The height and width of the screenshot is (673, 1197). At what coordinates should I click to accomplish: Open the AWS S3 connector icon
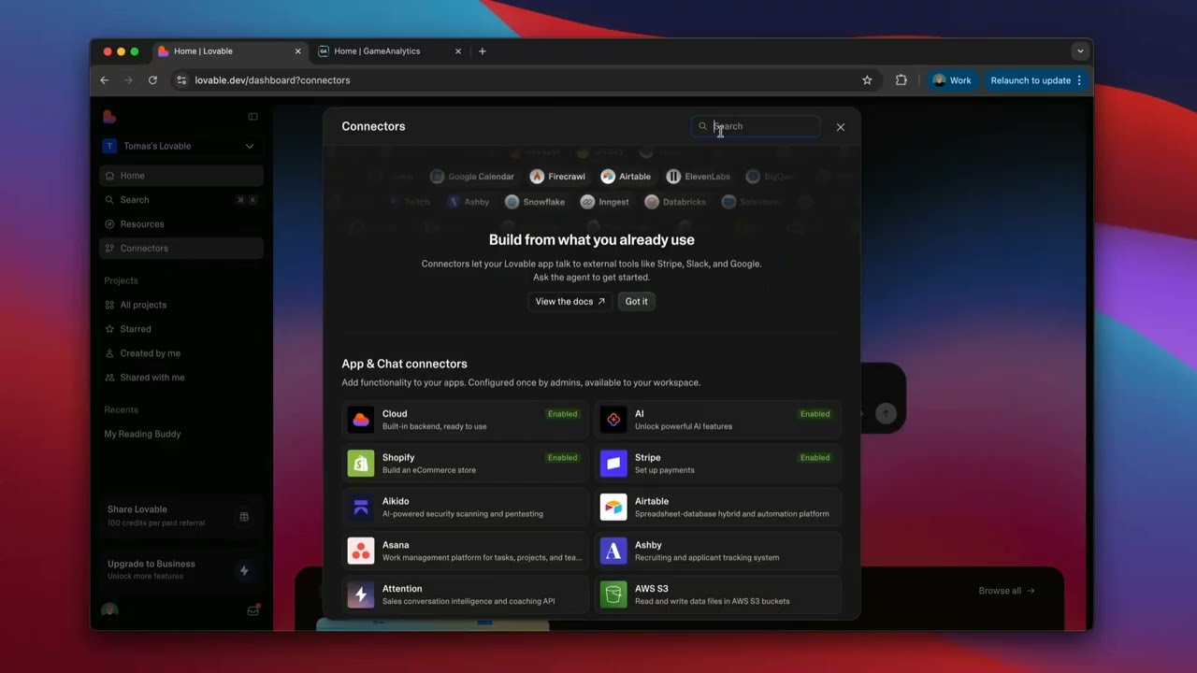(613, 594)
